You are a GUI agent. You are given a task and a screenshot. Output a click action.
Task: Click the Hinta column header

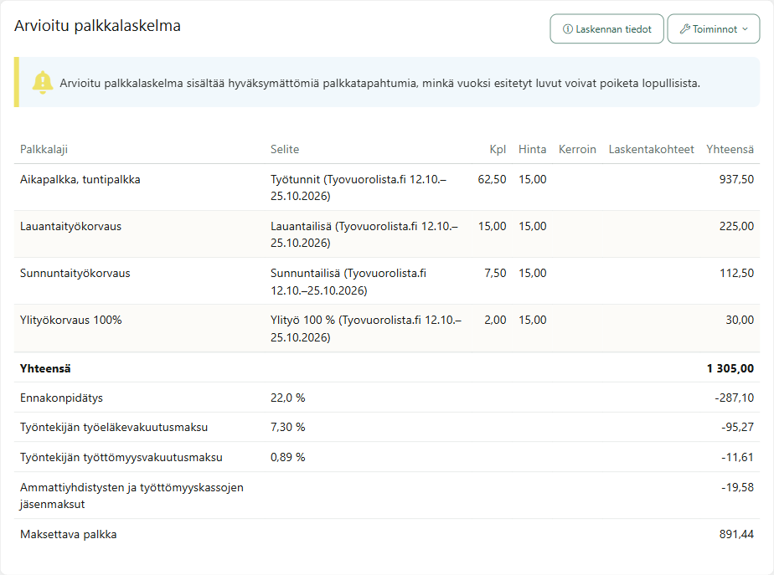tap(532, 150)
